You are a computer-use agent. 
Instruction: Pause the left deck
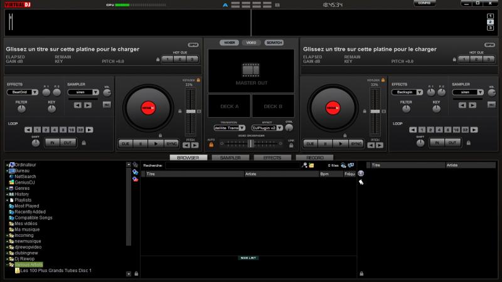(141, 144)
